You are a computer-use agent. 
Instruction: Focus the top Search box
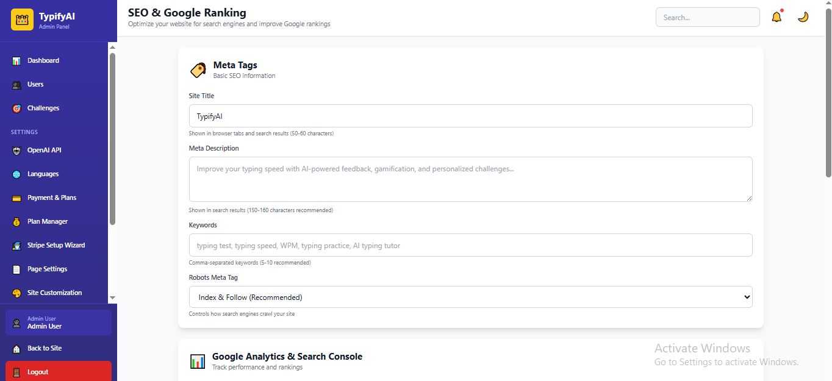click(707, 17)
